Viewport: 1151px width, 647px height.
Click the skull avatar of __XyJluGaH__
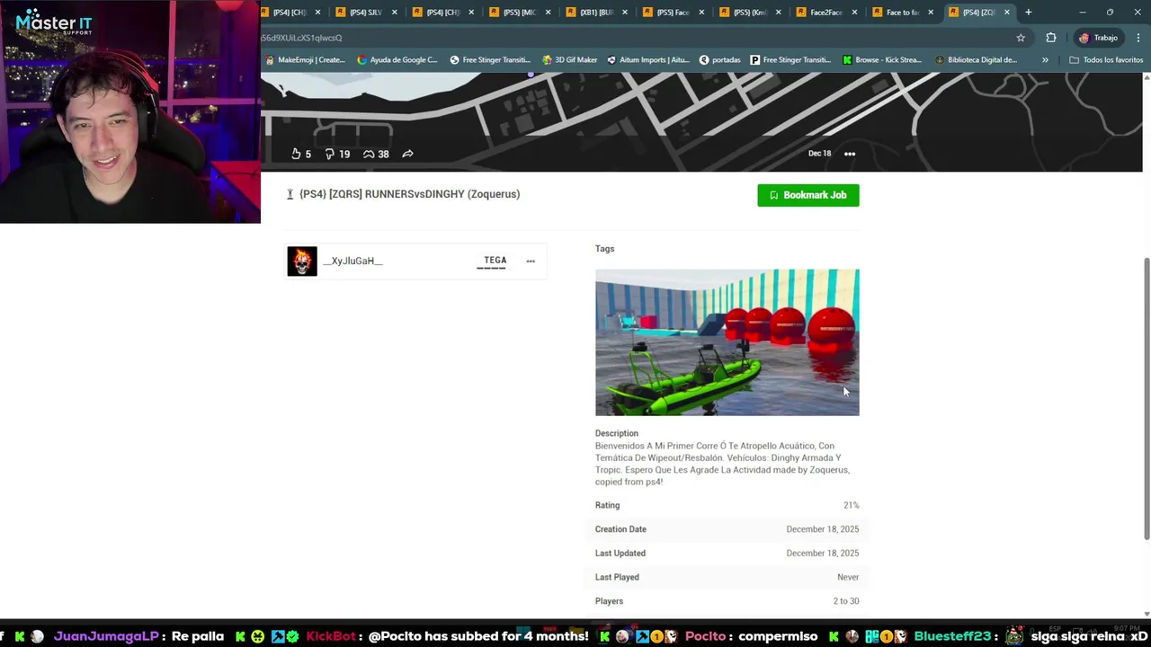point(302,261)
